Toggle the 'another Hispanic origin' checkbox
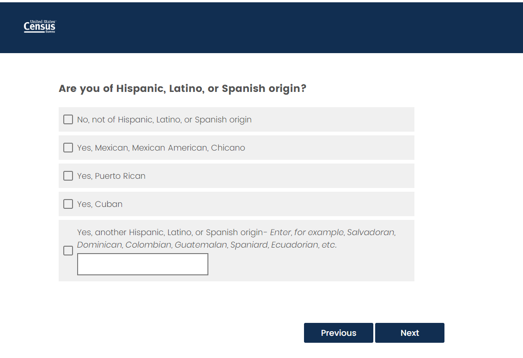The width and height of the screenshot is (523, 358). (x=68, y=251)
